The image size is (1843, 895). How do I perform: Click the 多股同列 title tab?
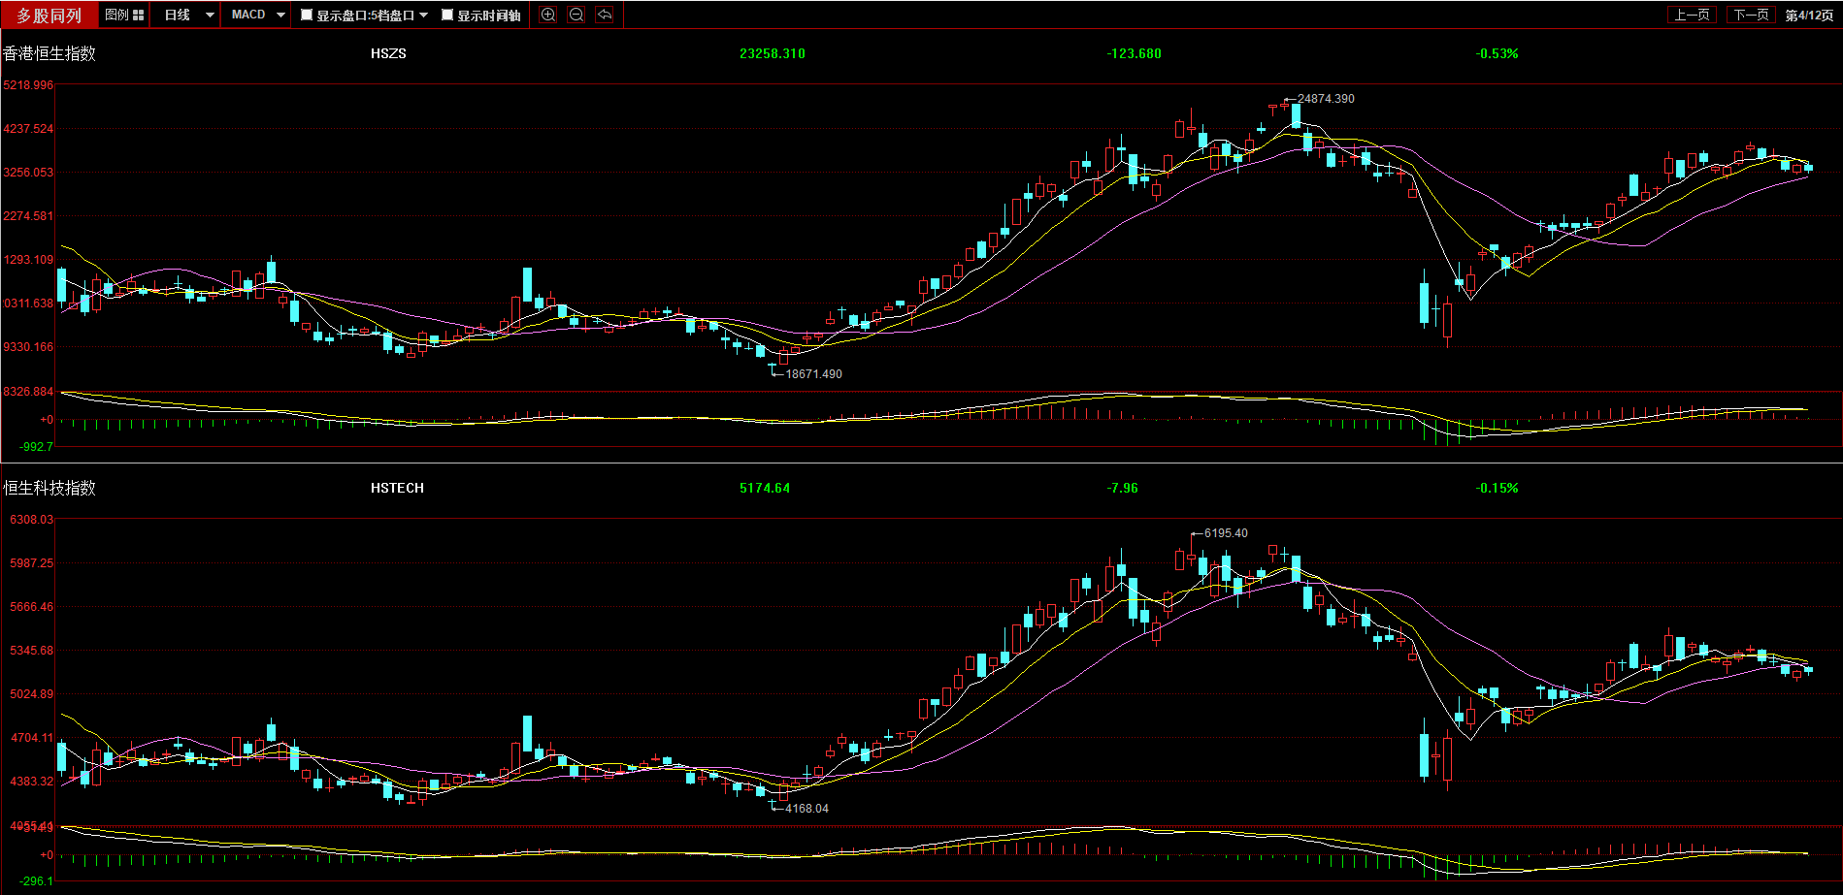pos(49,16)
